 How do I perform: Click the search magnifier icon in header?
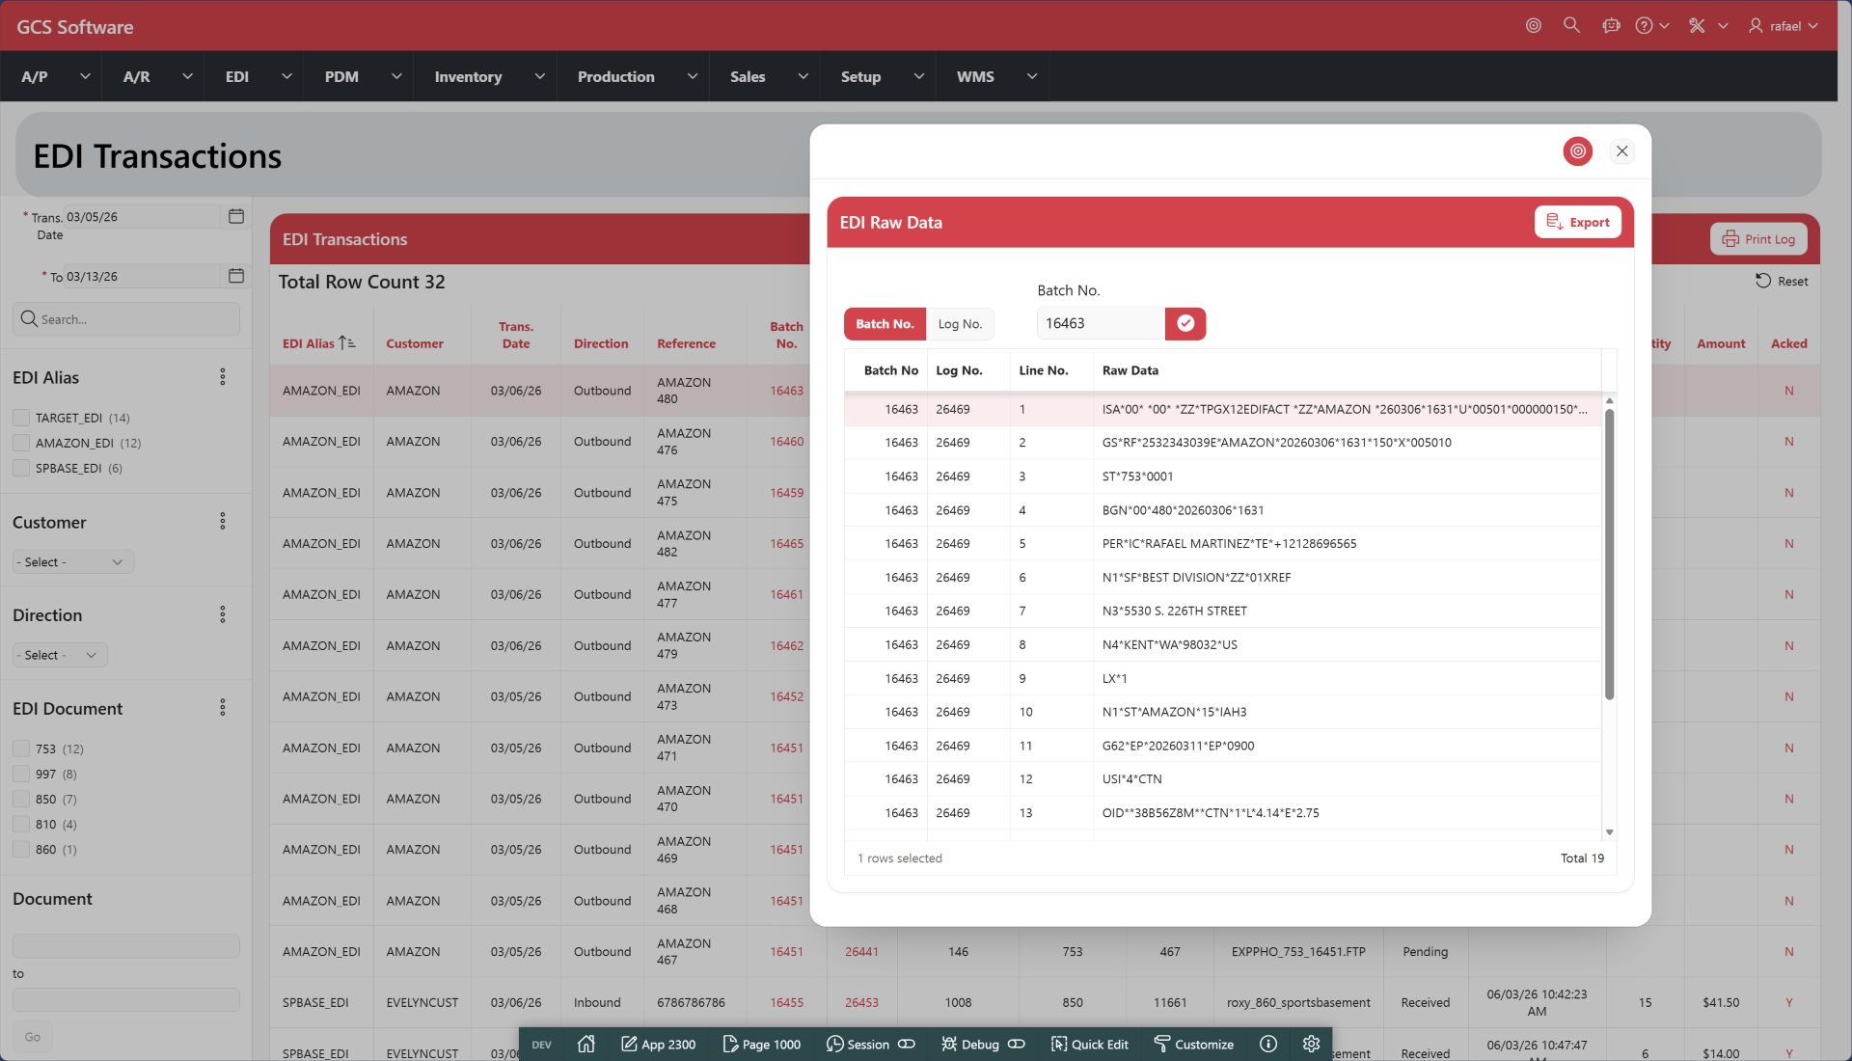pos(1571,26)
